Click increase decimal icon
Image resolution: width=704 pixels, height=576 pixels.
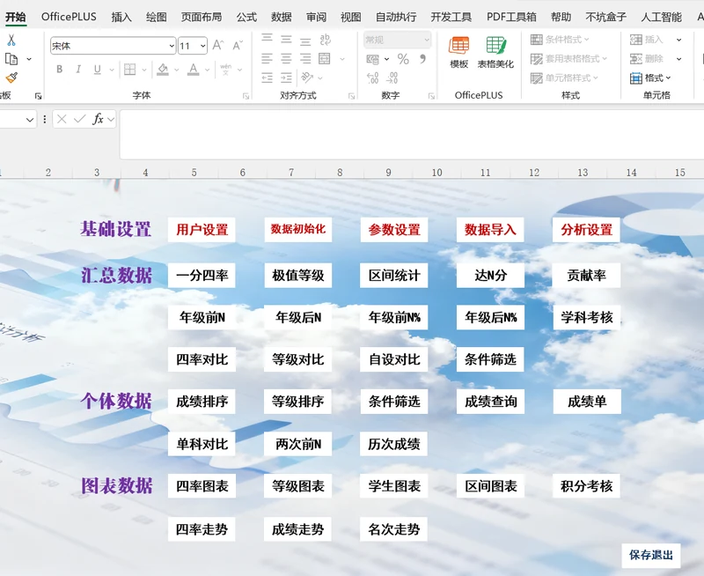click(x=372, y=78)
